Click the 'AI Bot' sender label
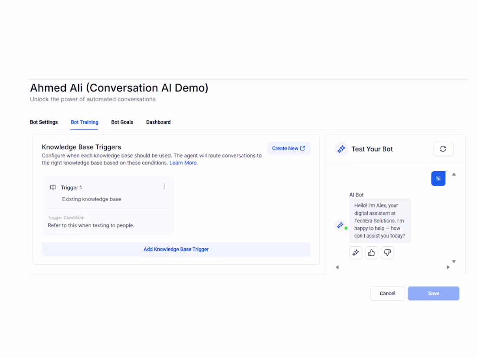Image resolution: width=477 pixels, height=358 pixels. [x=356, y=195]
